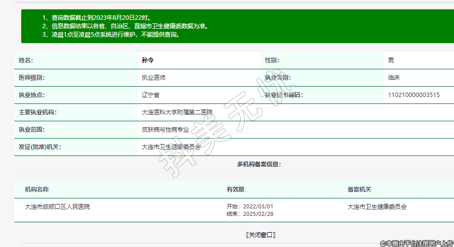This screenshot has height=247, width=454.
Task: Click the green notice banner
Action: (237, 26)
